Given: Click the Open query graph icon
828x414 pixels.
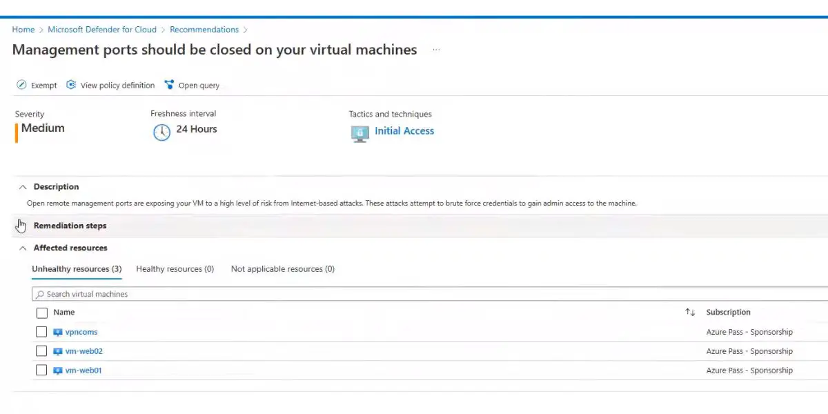Looking at the screenshot, I should tap(169, 85).
